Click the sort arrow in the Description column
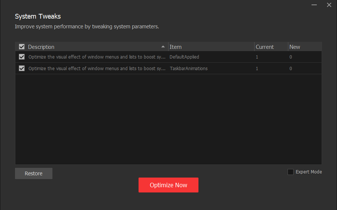 point(163,47)
